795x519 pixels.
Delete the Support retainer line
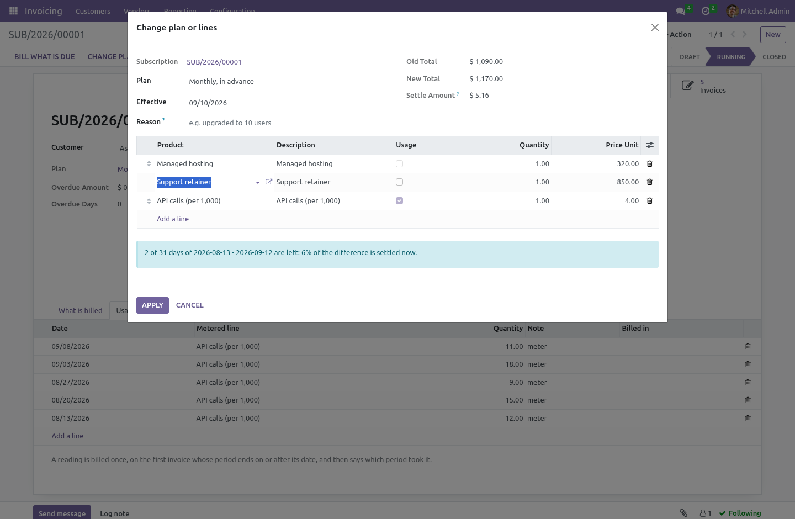tap(650, 182)
